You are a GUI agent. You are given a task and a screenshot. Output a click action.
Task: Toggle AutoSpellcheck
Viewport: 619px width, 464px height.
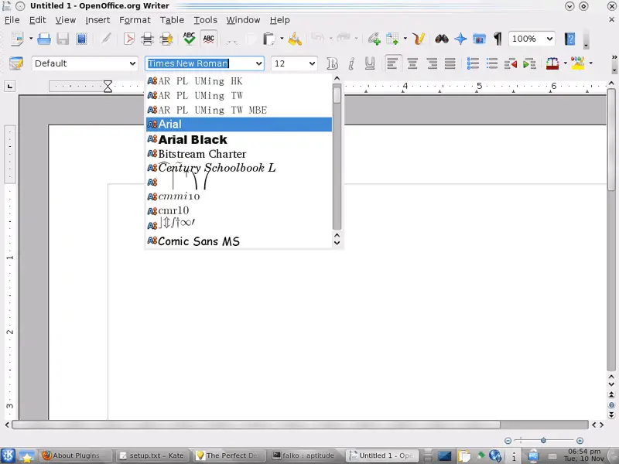pos(208,39)
